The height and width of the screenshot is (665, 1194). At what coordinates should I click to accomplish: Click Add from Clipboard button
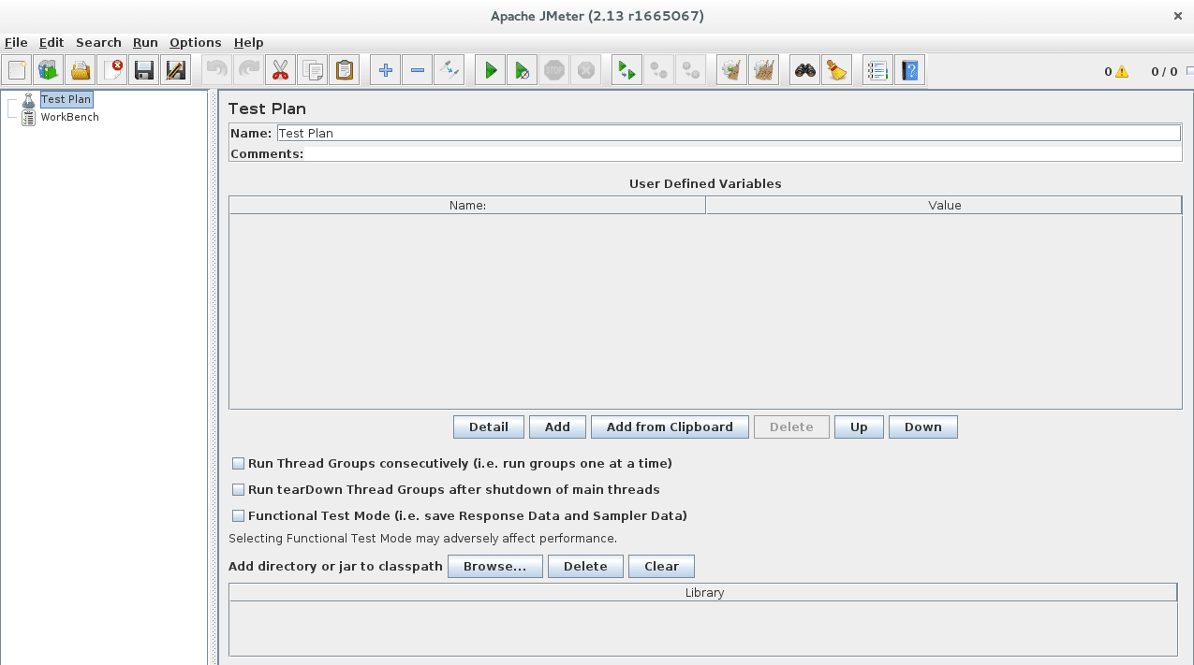(670, 426)
